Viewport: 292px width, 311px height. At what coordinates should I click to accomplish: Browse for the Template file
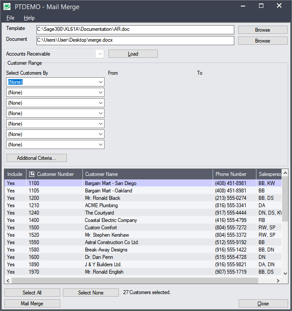tap(262, 30)
